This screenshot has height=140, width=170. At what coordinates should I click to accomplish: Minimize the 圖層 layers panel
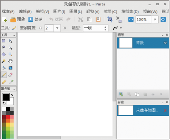point(163,35)
